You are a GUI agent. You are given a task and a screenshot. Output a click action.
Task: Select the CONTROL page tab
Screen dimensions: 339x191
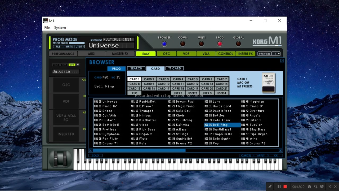tap(226, 54)
